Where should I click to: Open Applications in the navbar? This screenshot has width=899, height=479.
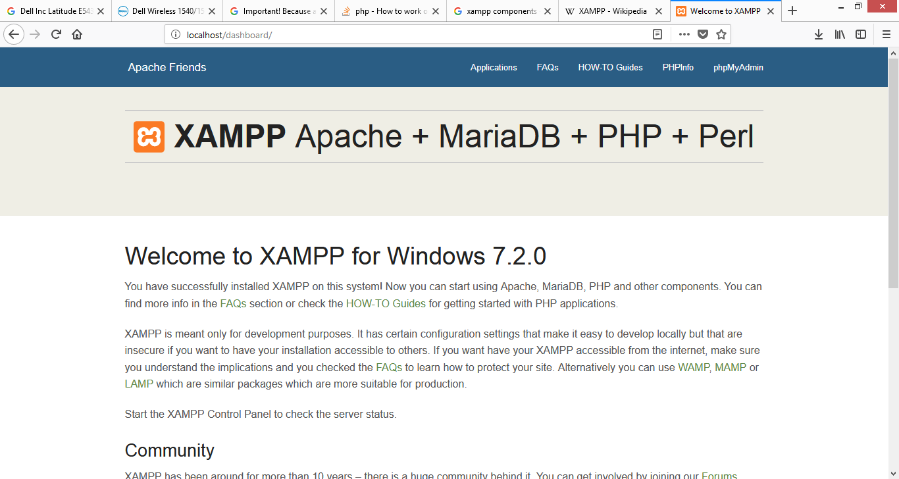[x=494, y=67]
